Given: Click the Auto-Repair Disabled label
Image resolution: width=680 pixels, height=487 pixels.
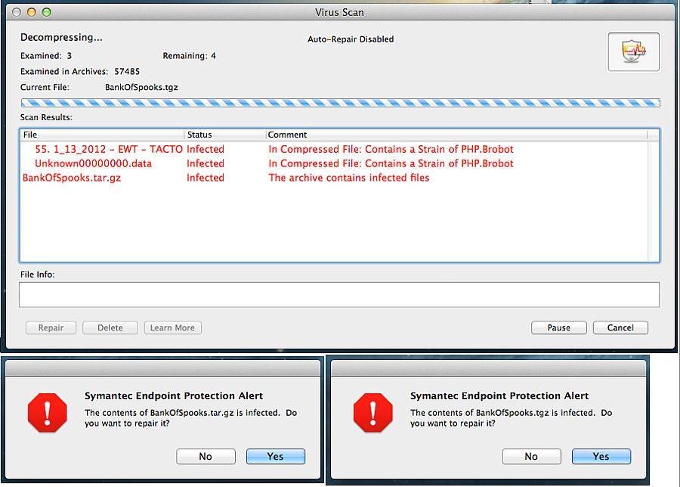Looking at the screenshot, I should (x=351, y=39).
